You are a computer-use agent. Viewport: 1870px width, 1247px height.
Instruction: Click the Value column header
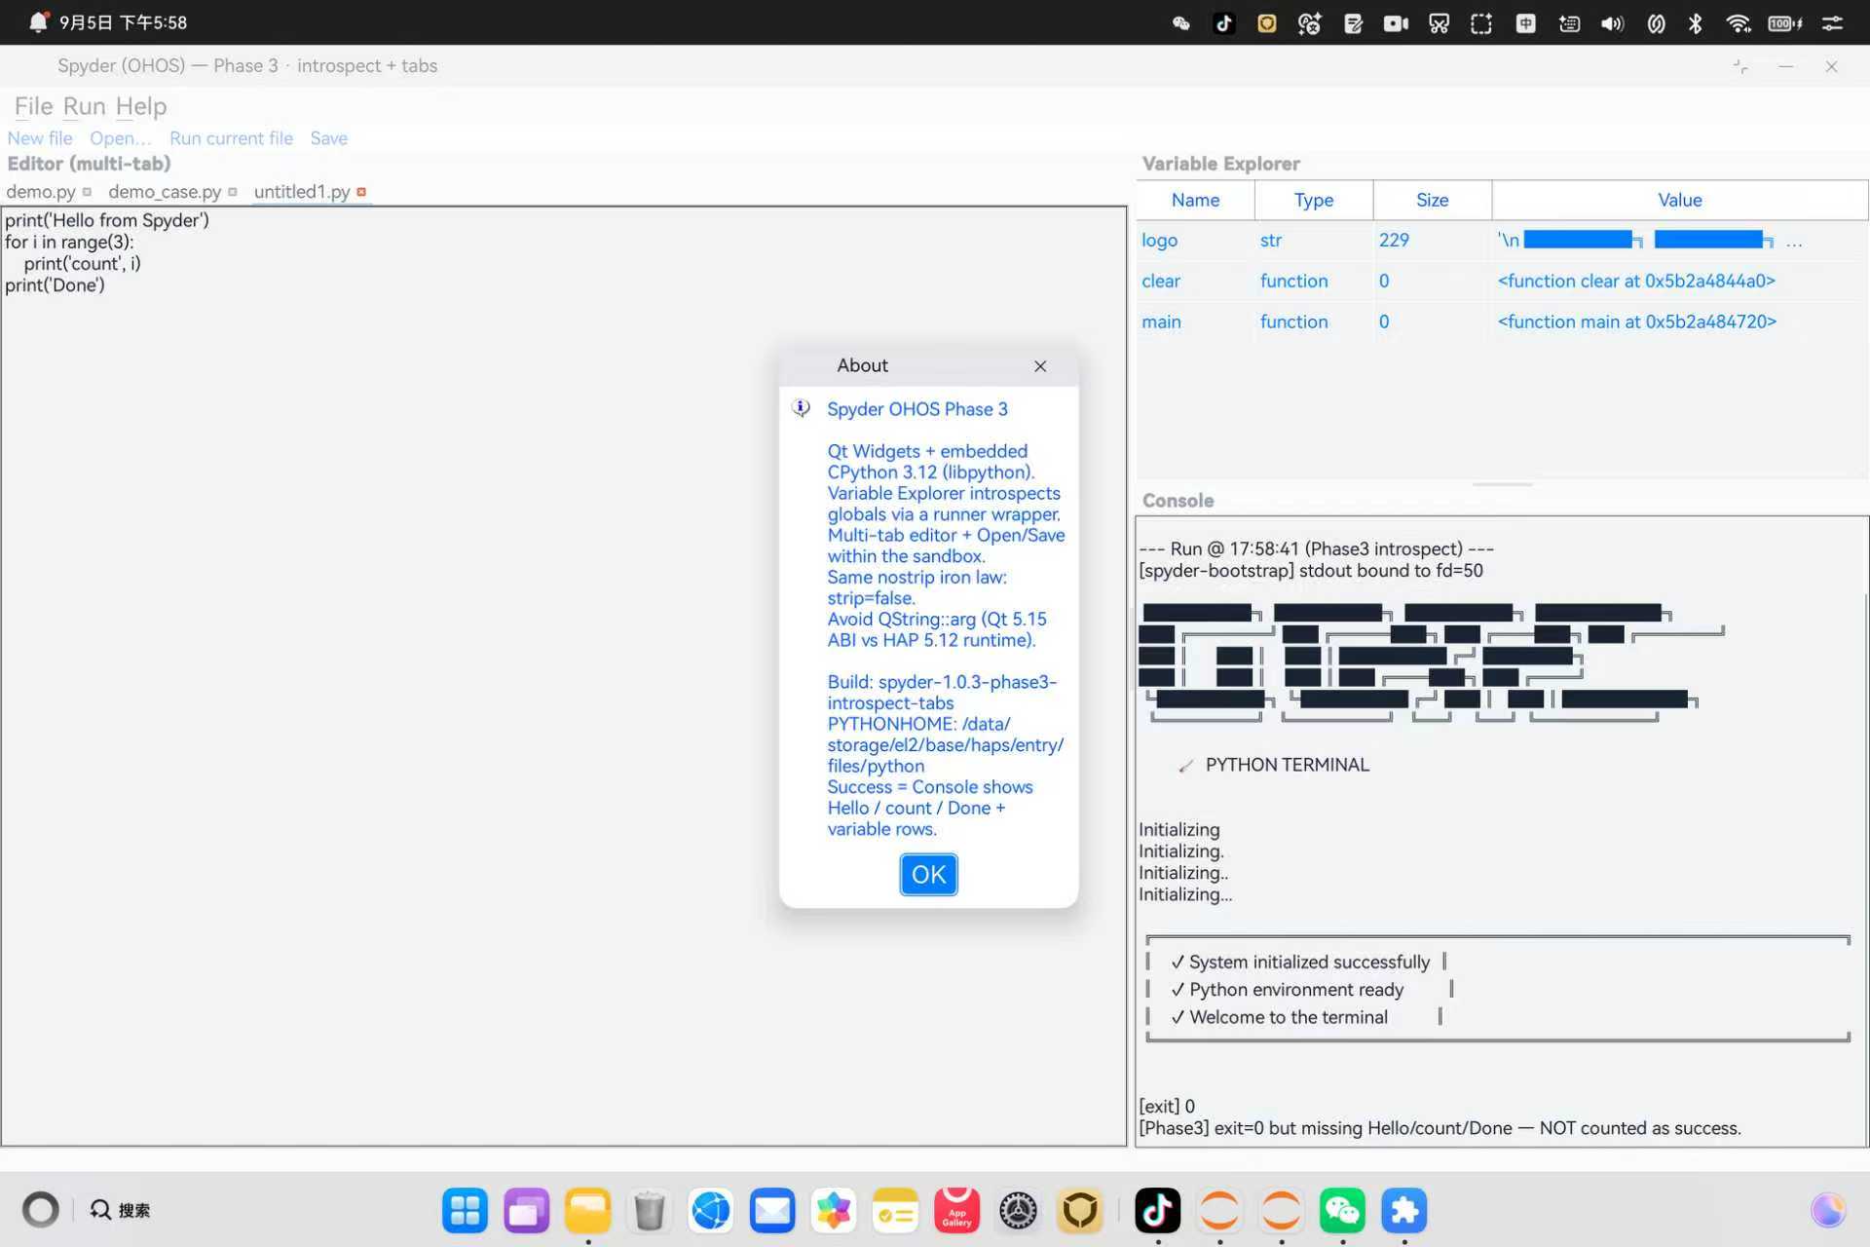coord(1680,200)
